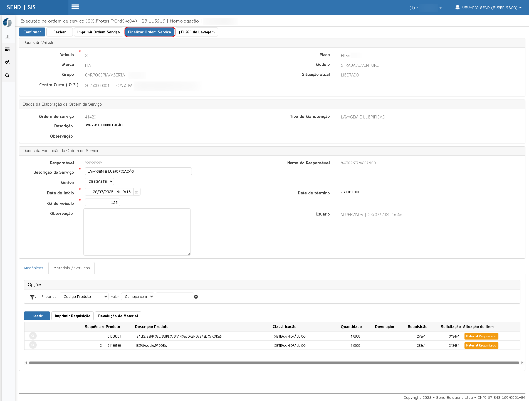Select the Materiais / Serviços tab
The height and width of the screenshot is (401, 529).
click(71, 268)
